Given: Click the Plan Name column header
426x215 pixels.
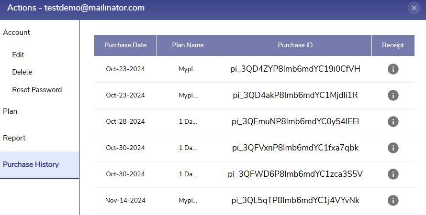Looking at the screenshot, I should pos(188,45).
